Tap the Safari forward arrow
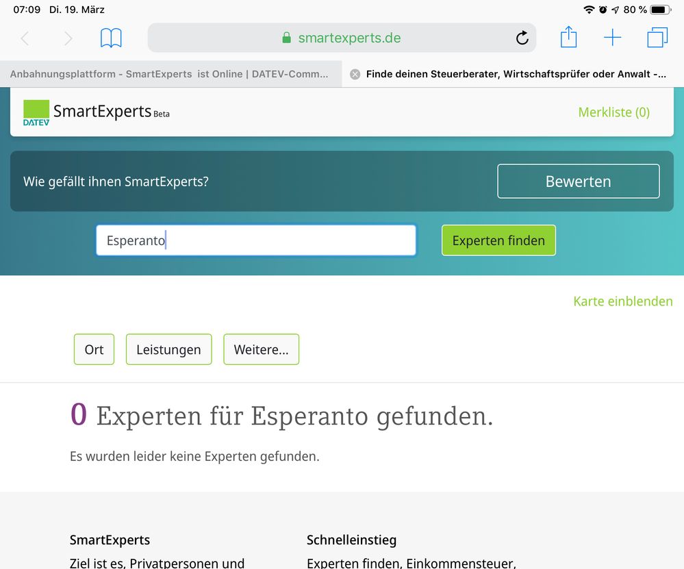 (x=68, y=38)
